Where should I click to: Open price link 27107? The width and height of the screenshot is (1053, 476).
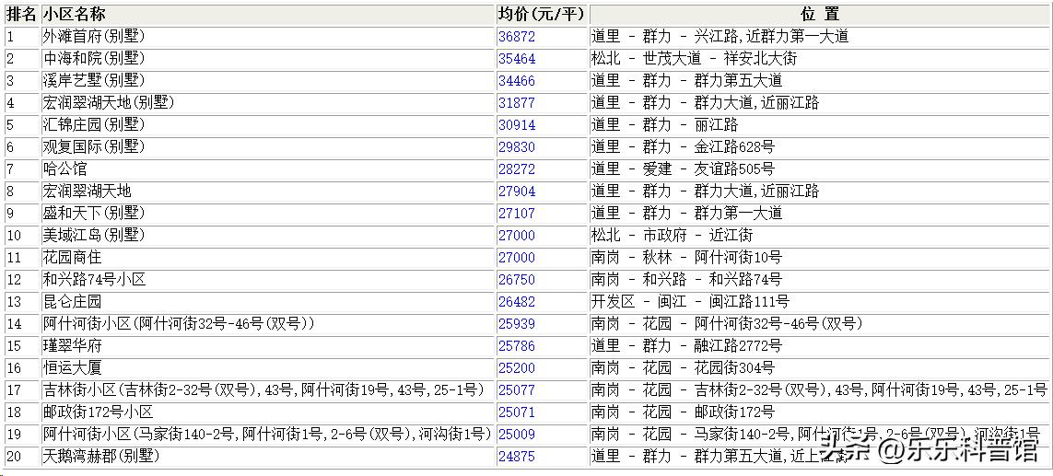pos(517,214)
